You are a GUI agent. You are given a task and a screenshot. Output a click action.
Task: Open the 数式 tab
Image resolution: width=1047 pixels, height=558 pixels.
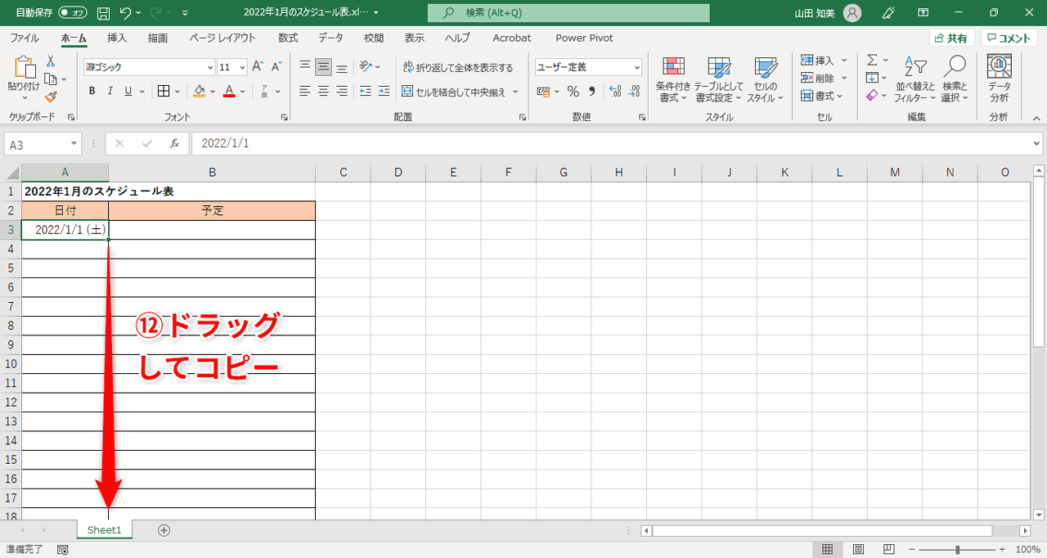coord(288,38)
